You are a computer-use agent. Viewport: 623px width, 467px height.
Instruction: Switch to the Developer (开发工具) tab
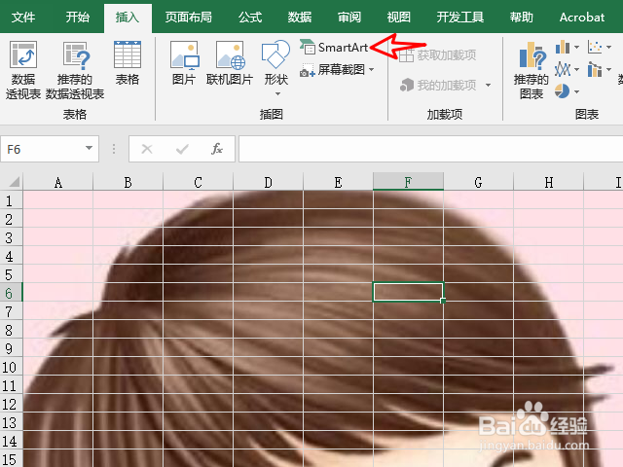[x=460, y=18]
